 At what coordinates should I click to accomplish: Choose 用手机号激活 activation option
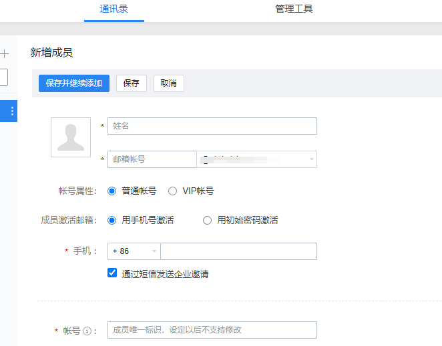click(112, 220)
